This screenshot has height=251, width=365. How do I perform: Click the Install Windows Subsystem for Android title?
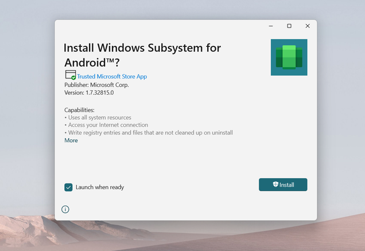(142, 55)
